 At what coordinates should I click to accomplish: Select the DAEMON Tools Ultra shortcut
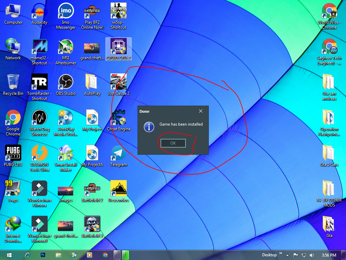tap(39, 158)
